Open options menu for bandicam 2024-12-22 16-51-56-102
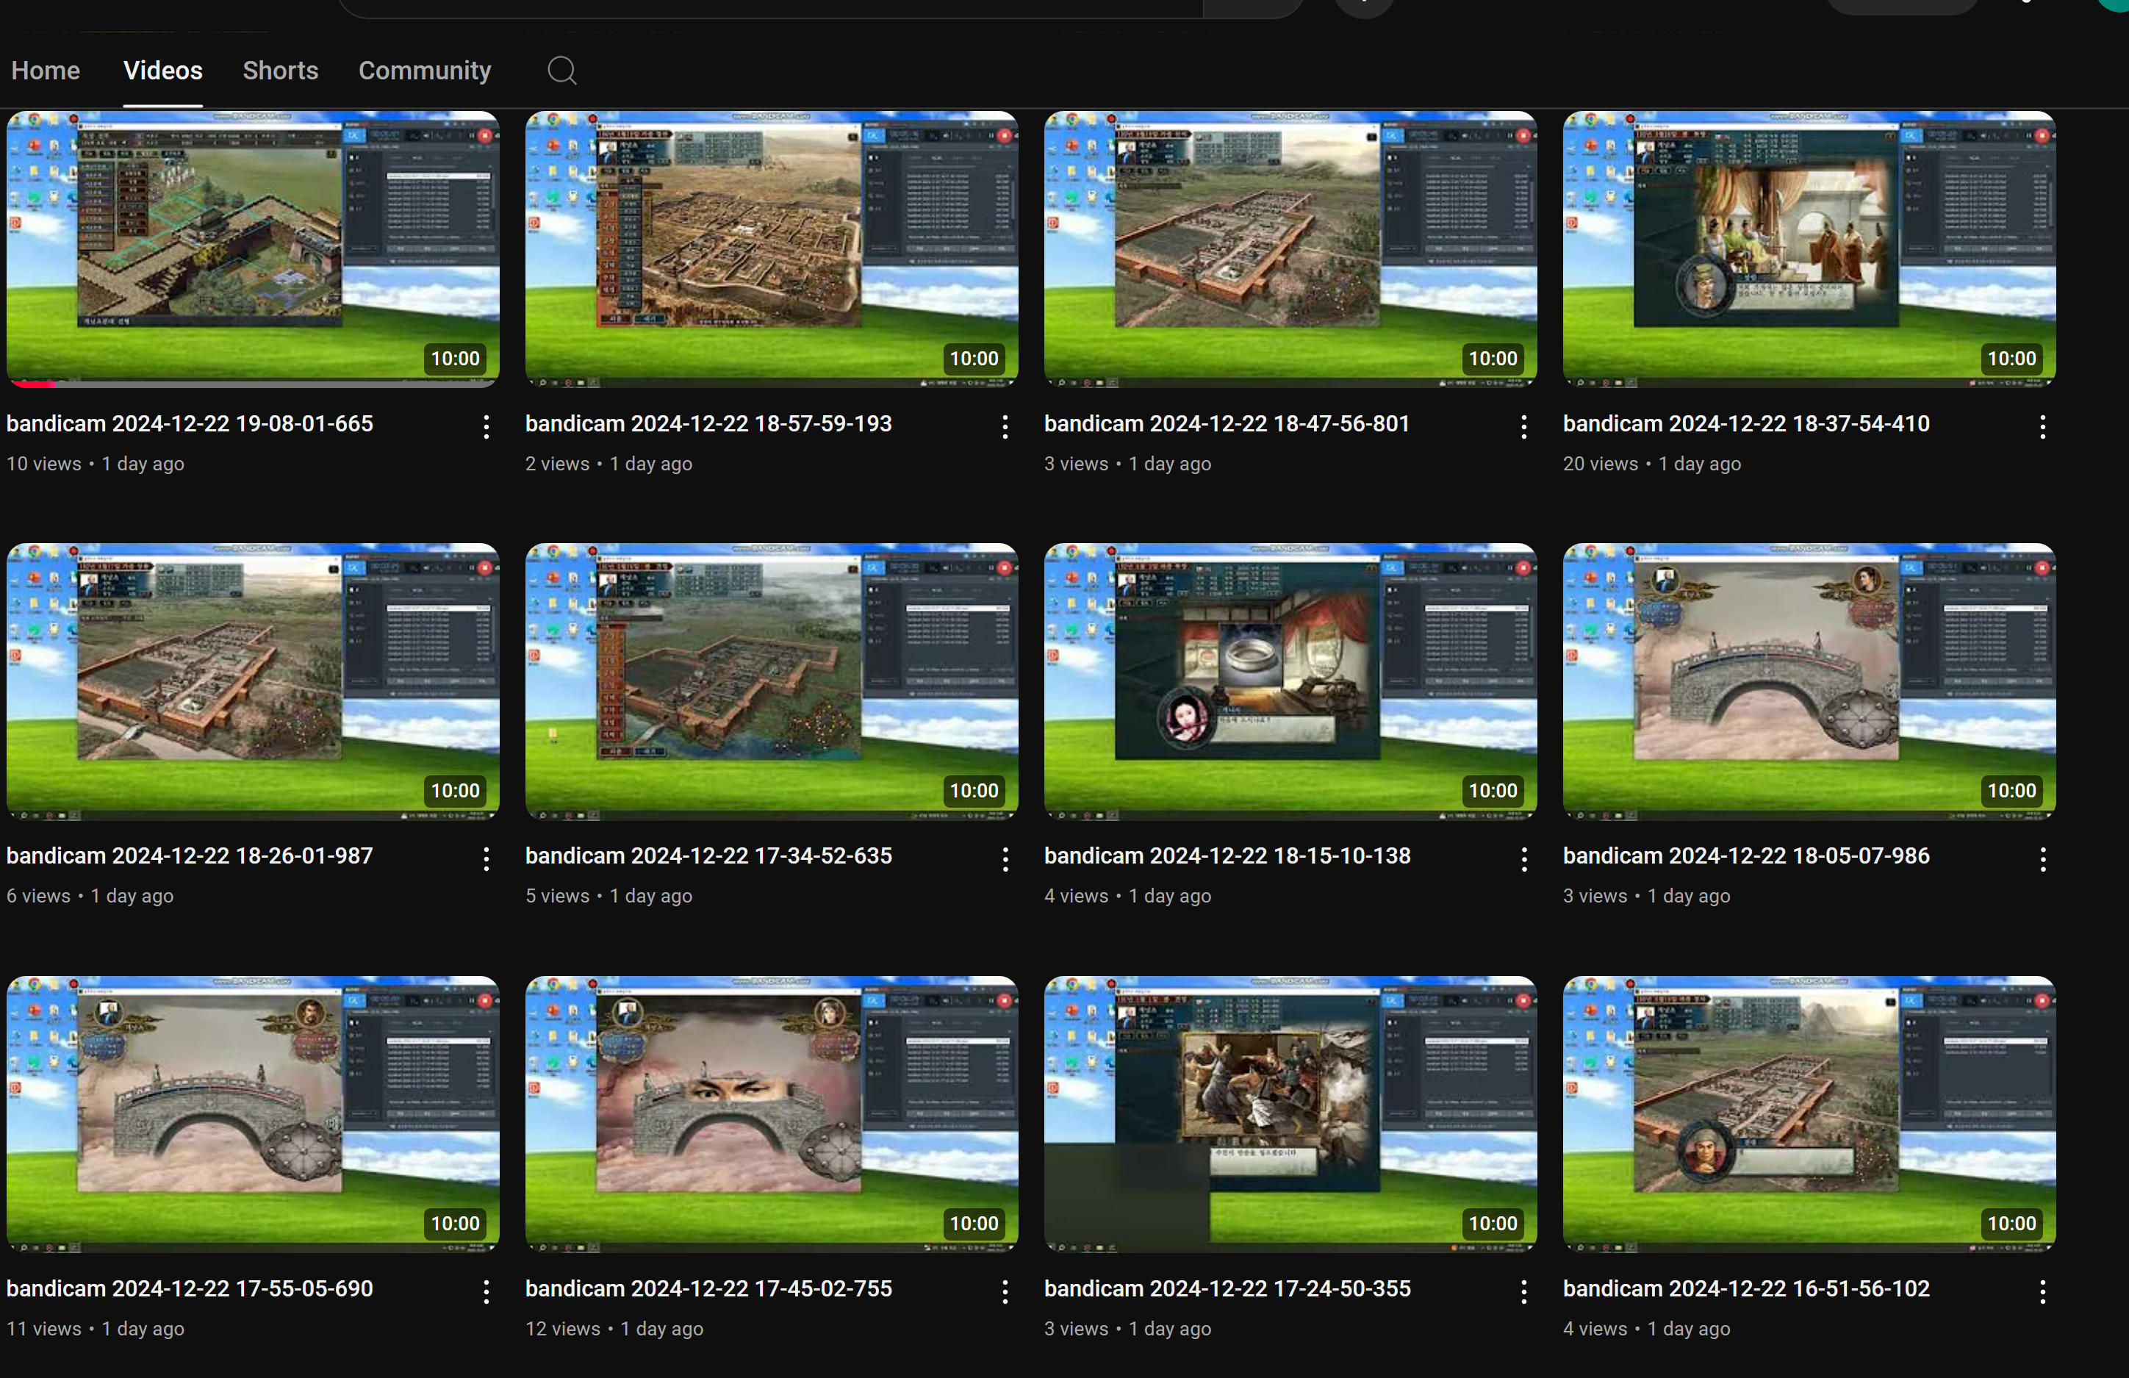This screenshot has height=1378, width=2129. (2043, 1292)
